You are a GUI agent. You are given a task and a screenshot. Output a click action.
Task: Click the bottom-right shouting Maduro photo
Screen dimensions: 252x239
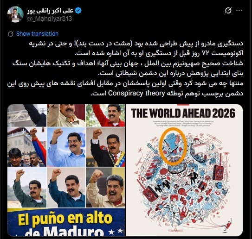pyautogui.click(x=105, y=187)
